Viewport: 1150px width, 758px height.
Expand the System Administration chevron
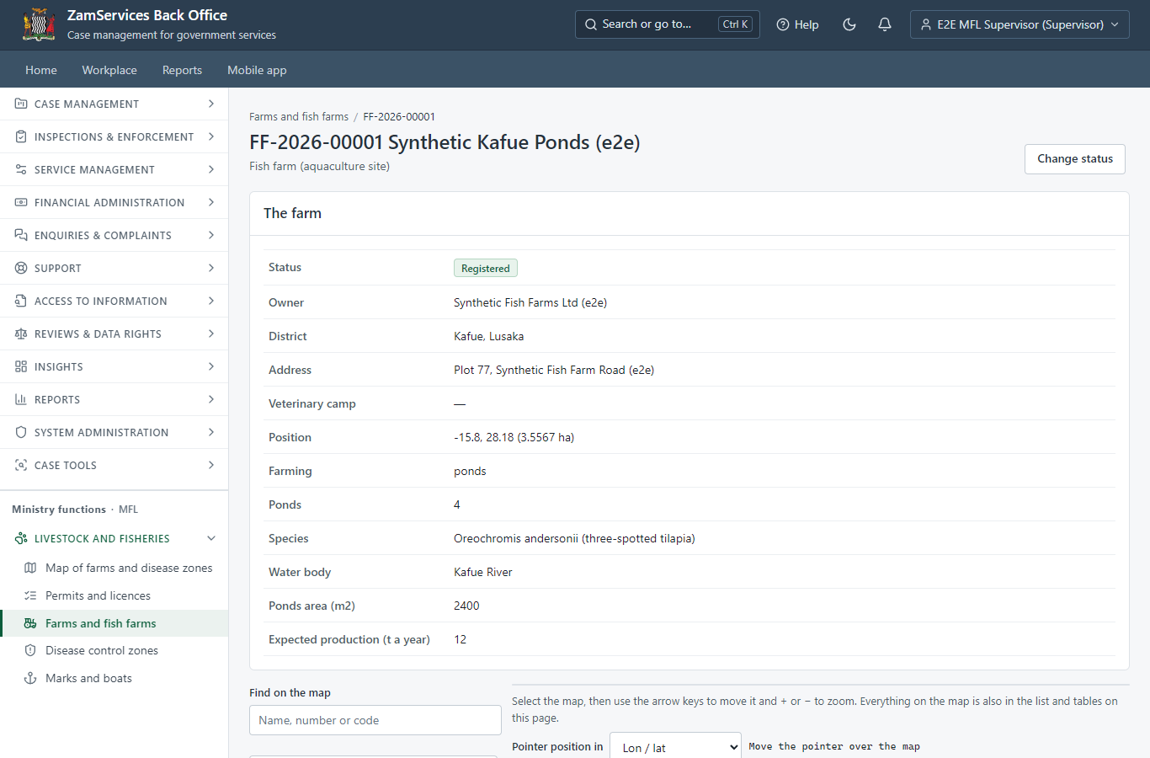[211, 432]
